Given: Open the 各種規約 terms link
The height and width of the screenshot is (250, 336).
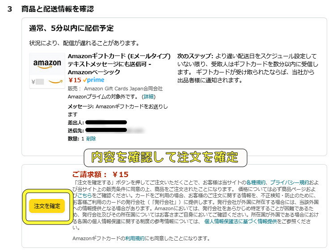Looking at the screenshot, I should (256, 182).
